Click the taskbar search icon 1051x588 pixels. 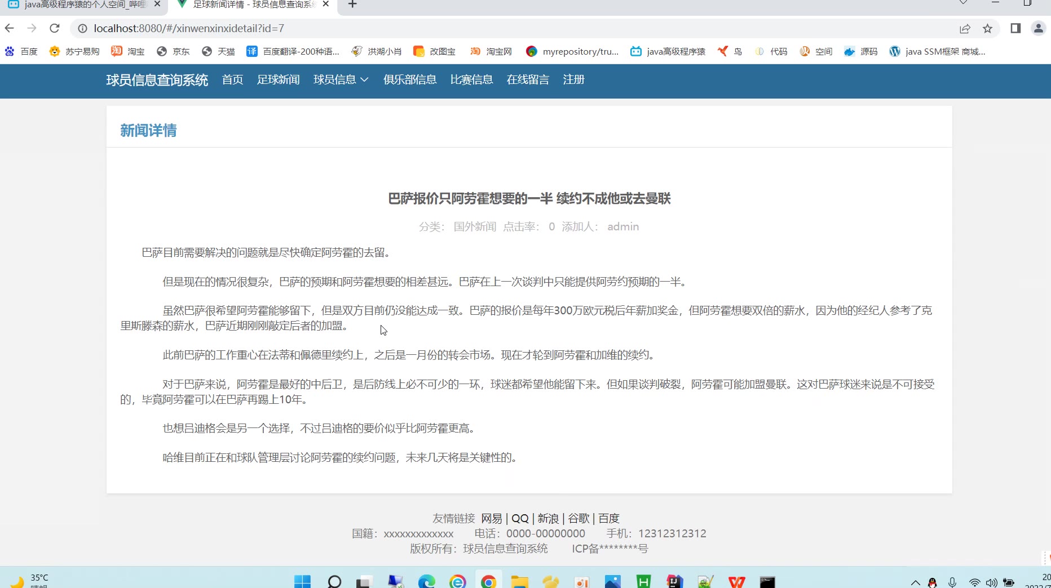coord(334,581)
